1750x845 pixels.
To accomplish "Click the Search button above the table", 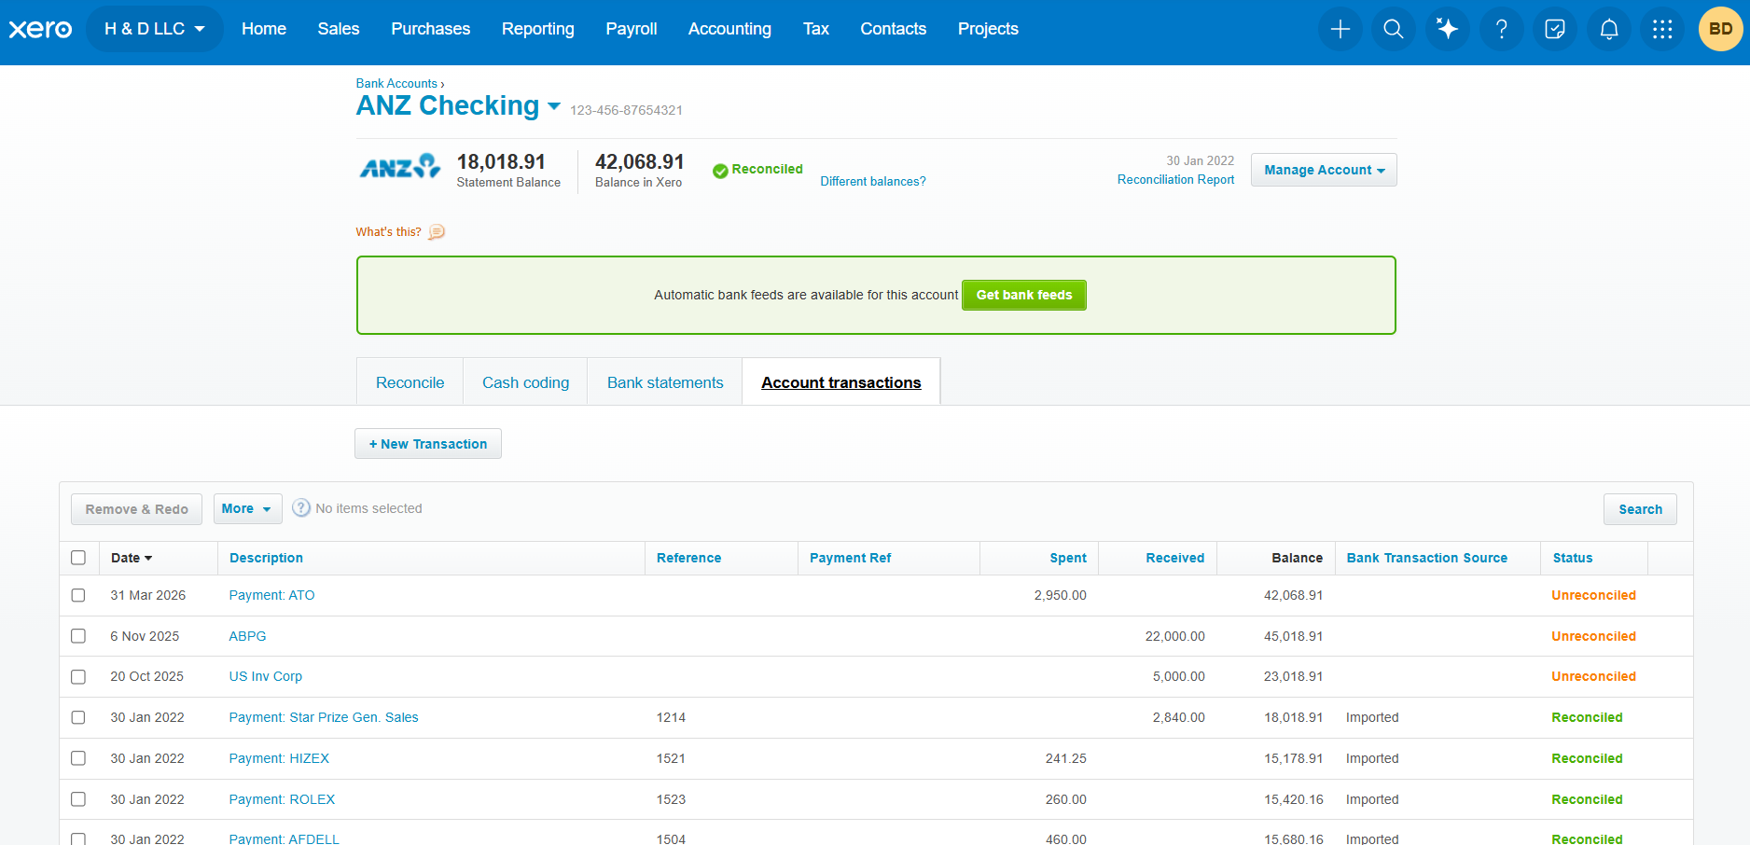I will 1640,509.
